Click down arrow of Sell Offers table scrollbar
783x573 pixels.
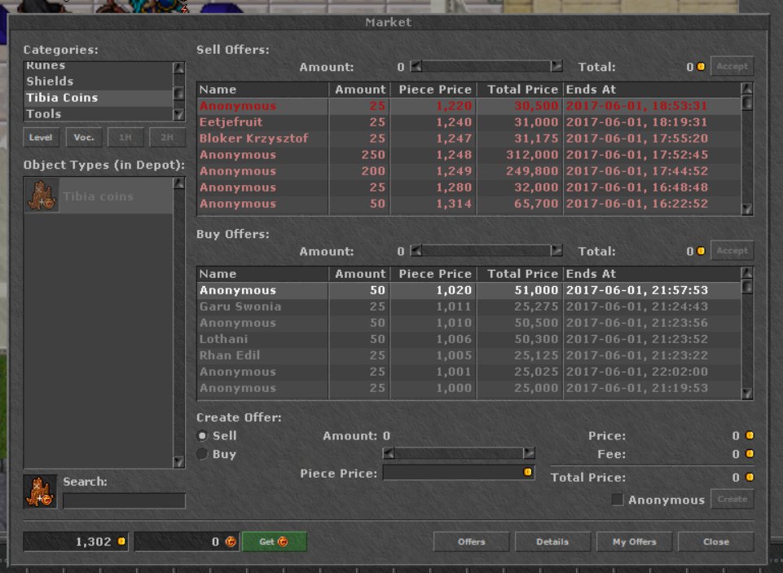pyautogui.click(x=747, y=209)
